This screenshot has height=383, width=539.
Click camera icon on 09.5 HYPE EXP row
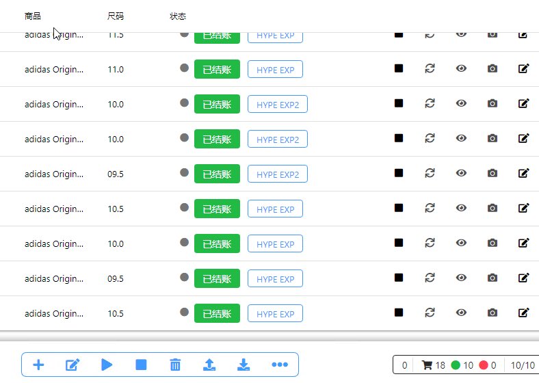click(492, 278)
